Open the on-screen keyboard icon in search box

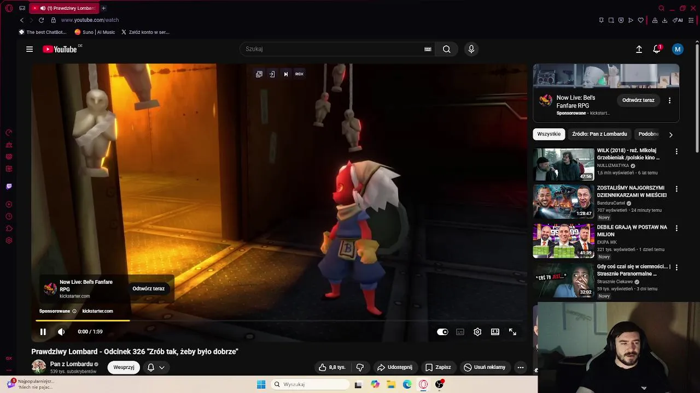(x=428, y=49)
